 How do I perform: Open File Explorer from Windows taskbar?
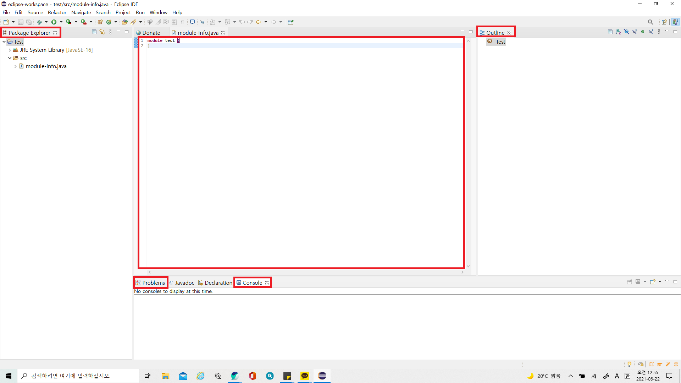coord(165,376)
